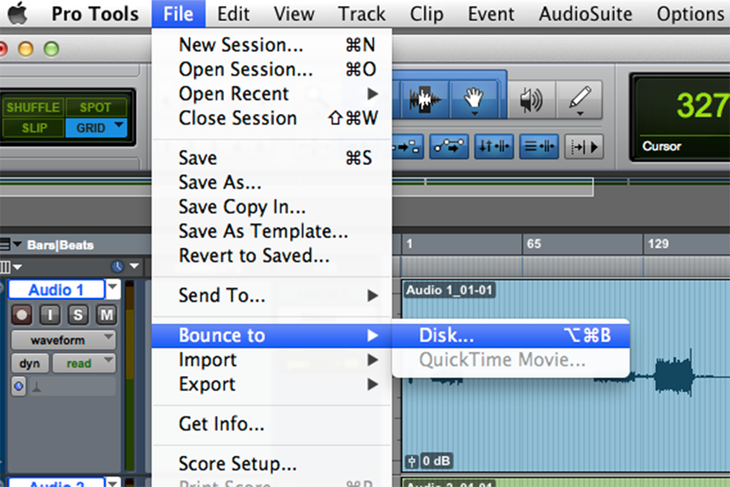The width and height of the screenshot is (730, 487).
Task: Toggle input monitoring on Audio 1
Action: pos(50,315)
